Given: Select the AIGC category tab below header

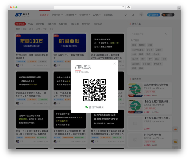Looking at the screenshot, I should [30, 24].
